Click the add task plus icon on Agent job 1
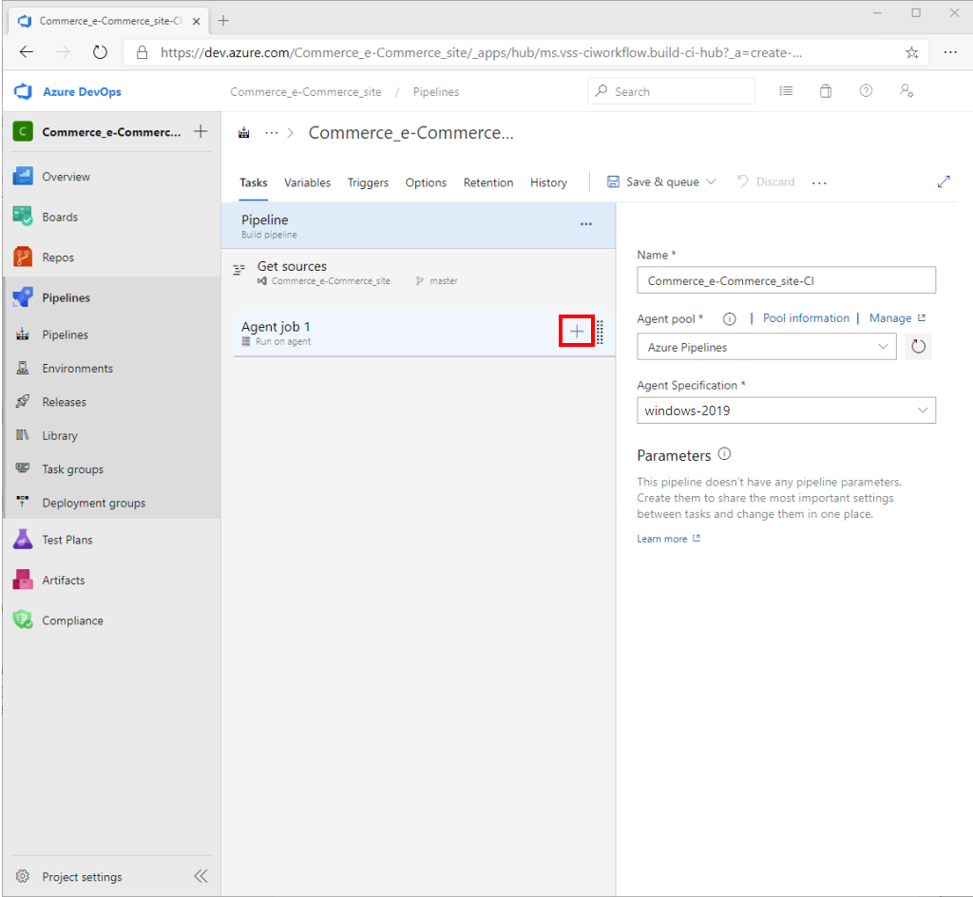 [576, 331]
